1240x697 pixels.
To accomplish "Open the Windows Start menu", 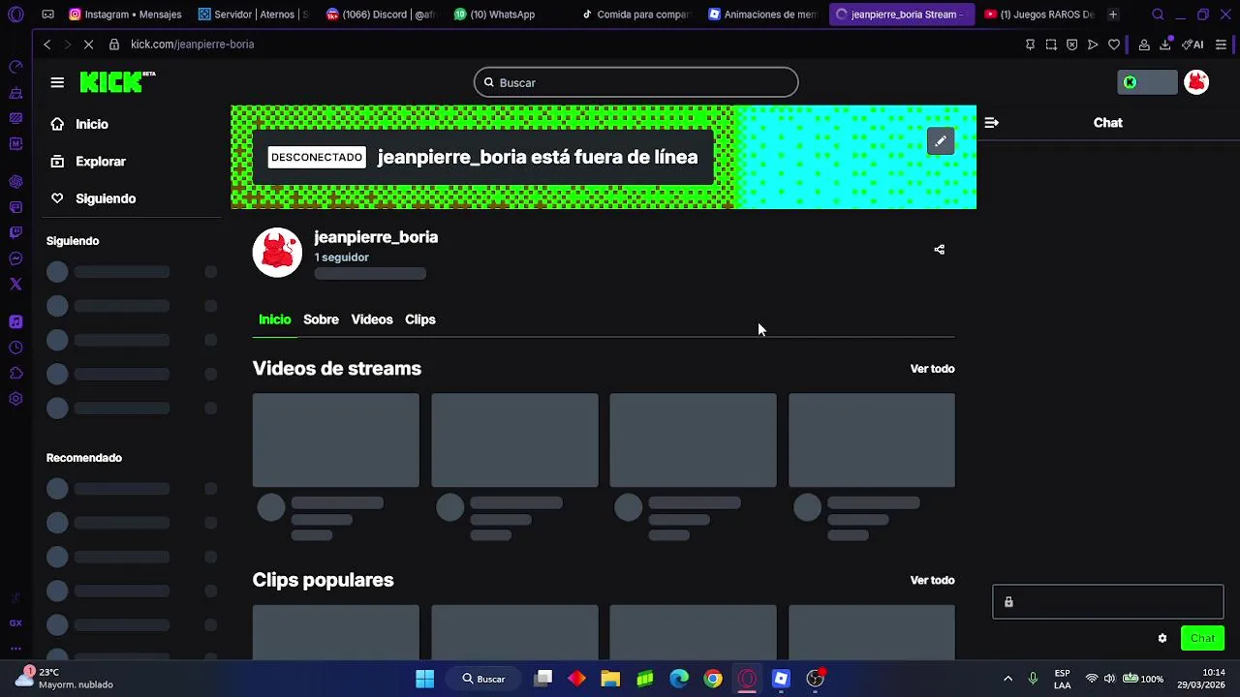I will coord(424,679).
